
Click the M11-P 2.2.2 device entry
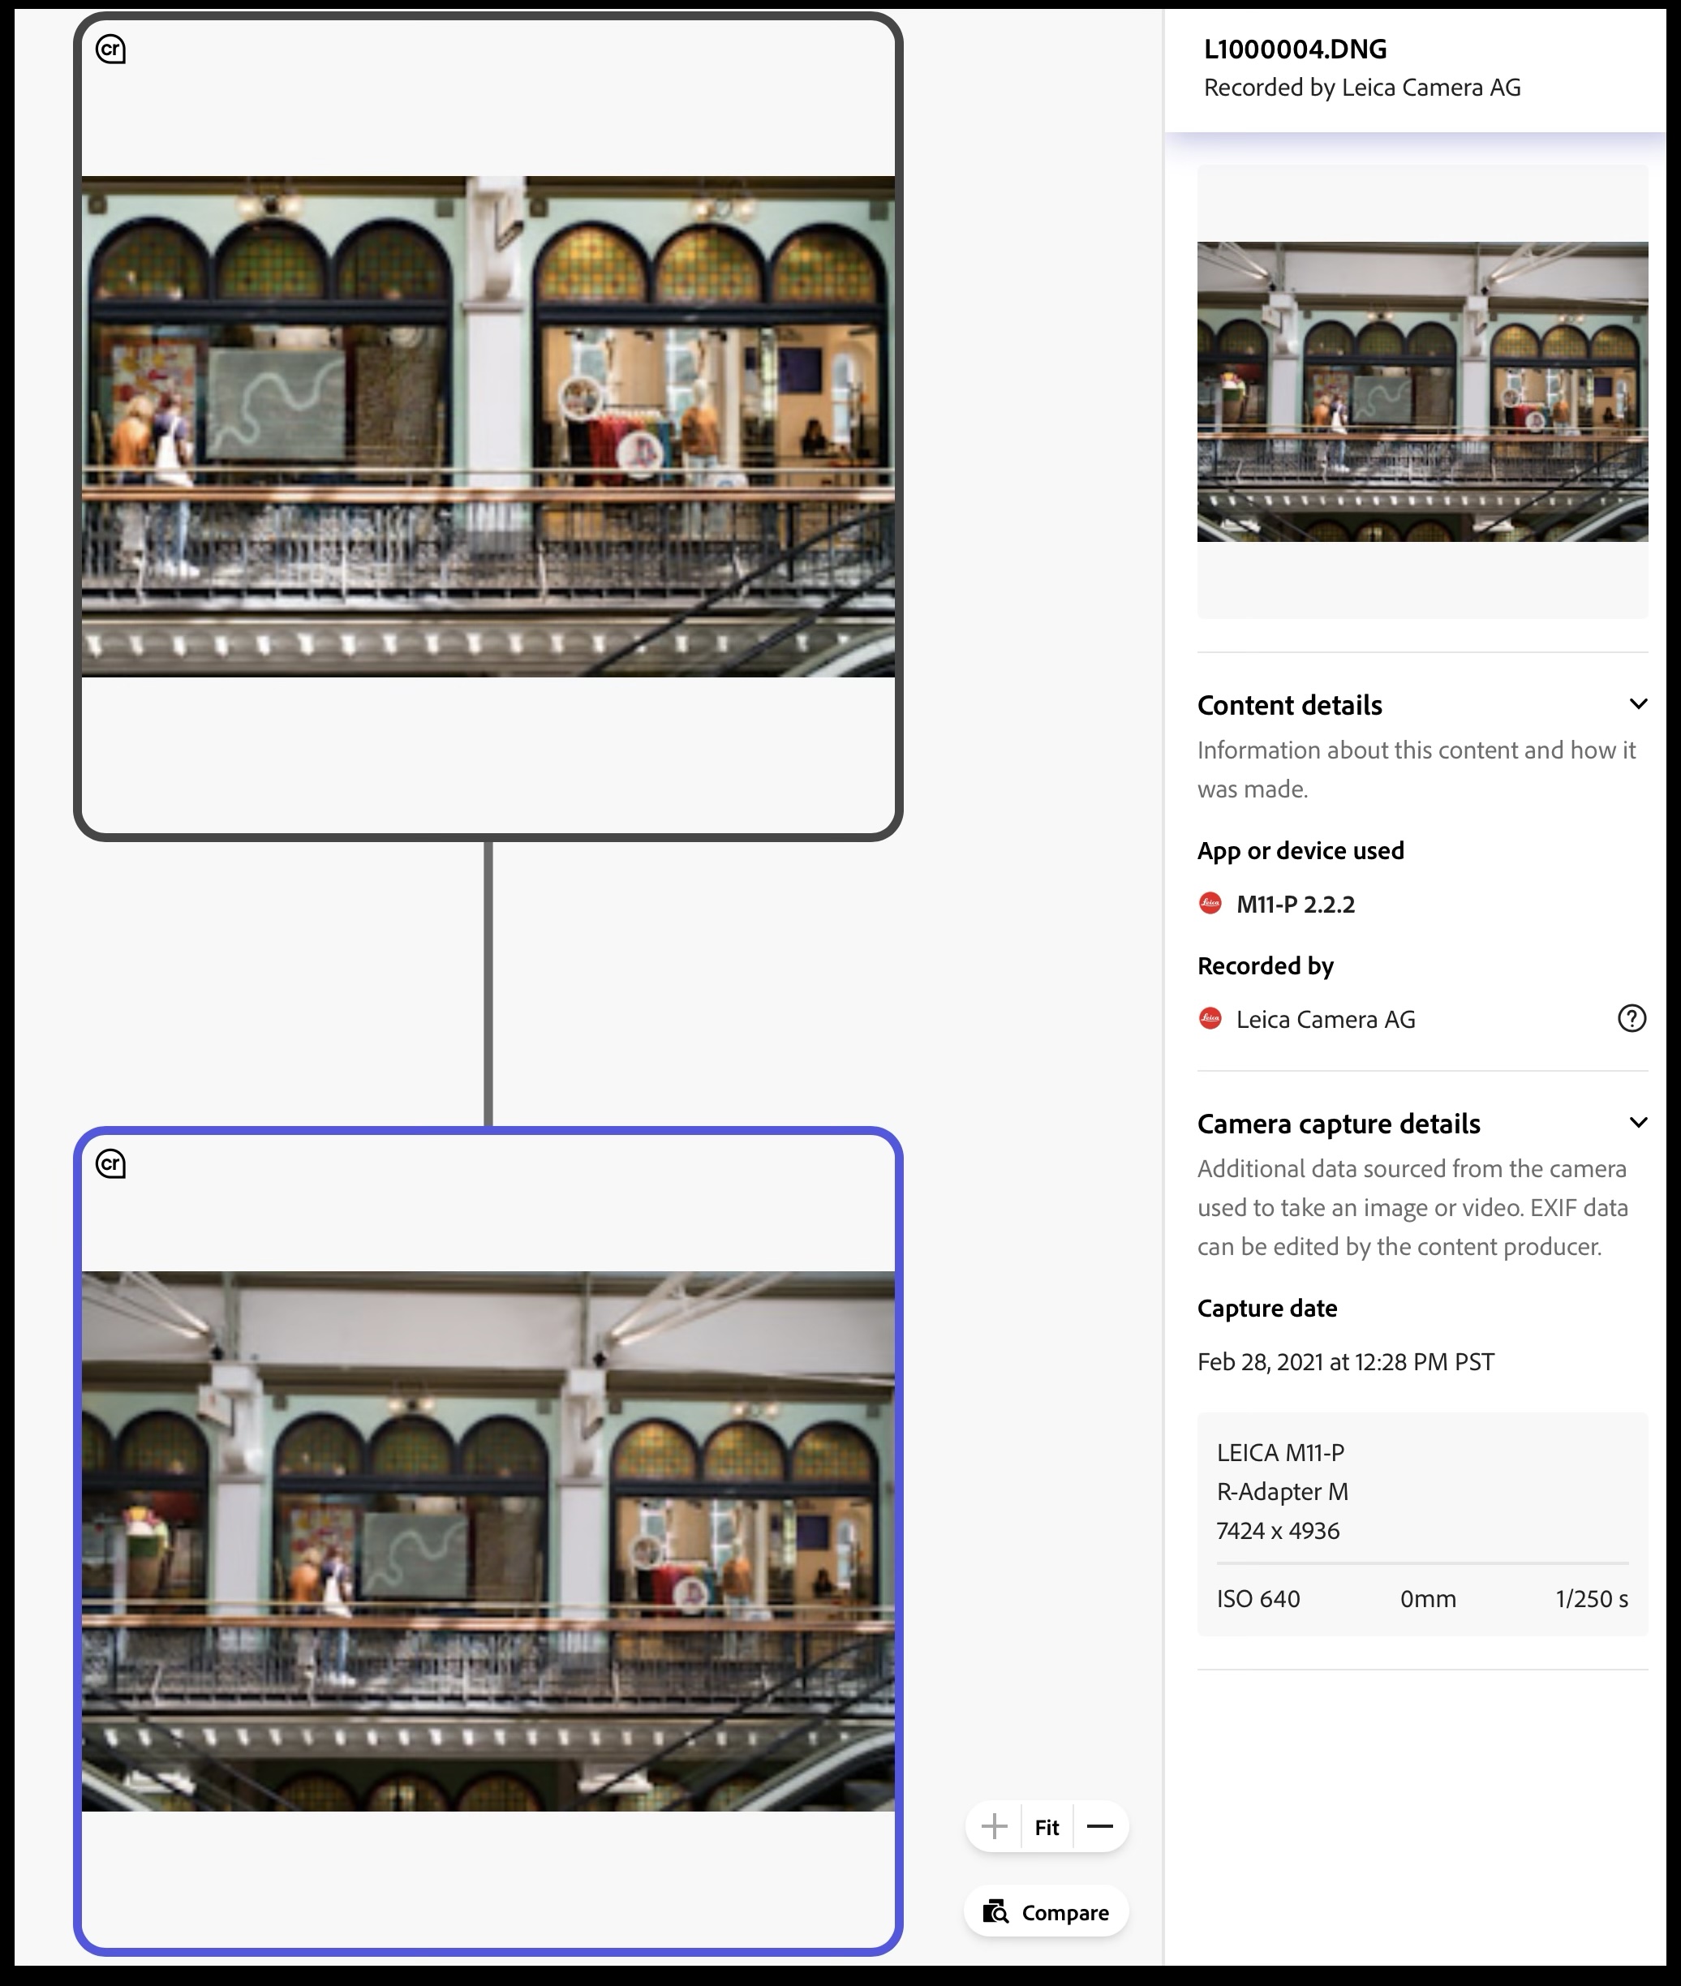pyautogui.click(x=1295, y=905)
